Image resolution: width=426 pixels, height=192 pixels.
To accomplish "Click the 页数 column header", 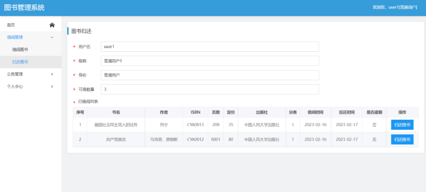I will (216, 112).
